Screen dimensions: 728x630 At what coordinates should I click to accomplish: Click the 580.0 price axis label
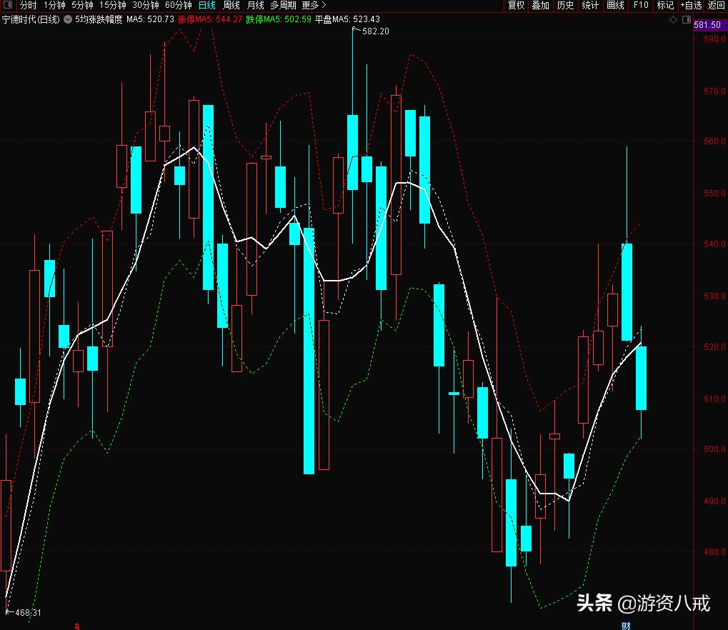point(714,39)
